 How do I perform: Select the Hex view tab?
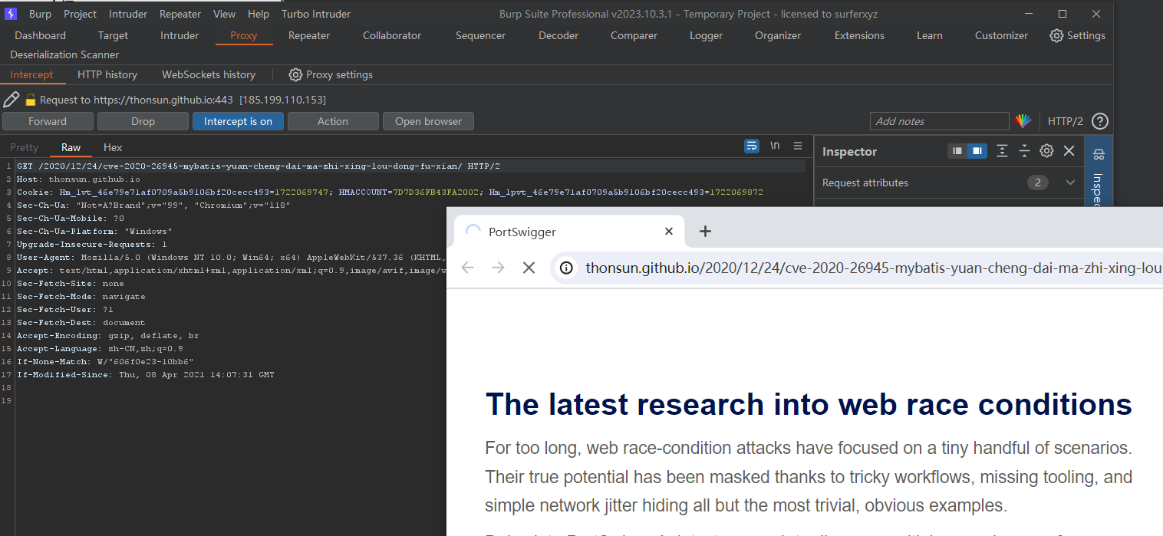coord(113,147)
